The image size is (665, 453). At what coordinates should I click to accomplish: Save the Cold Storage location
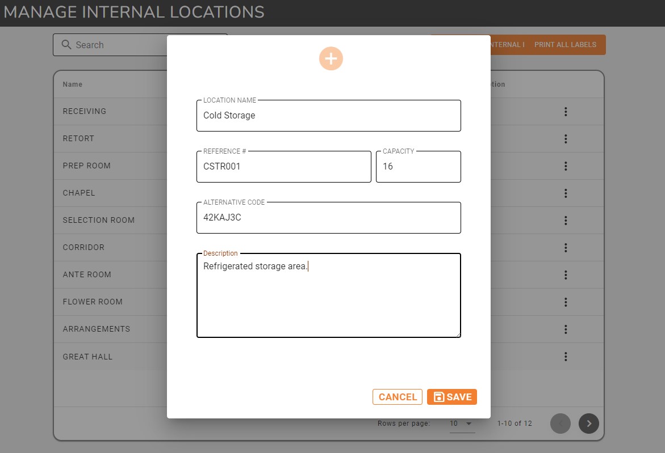point(451,397)
